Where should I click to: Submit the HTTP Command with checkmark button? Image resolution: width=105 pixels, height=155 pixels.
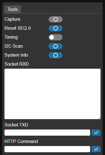(x=96, y=149)
